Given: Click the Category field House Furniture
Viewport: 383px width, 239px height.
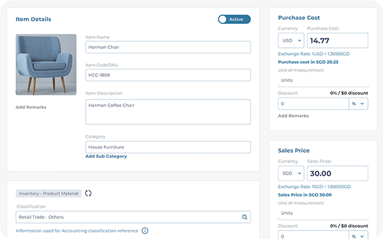Looking at the screenshot, I should (168, 147).
